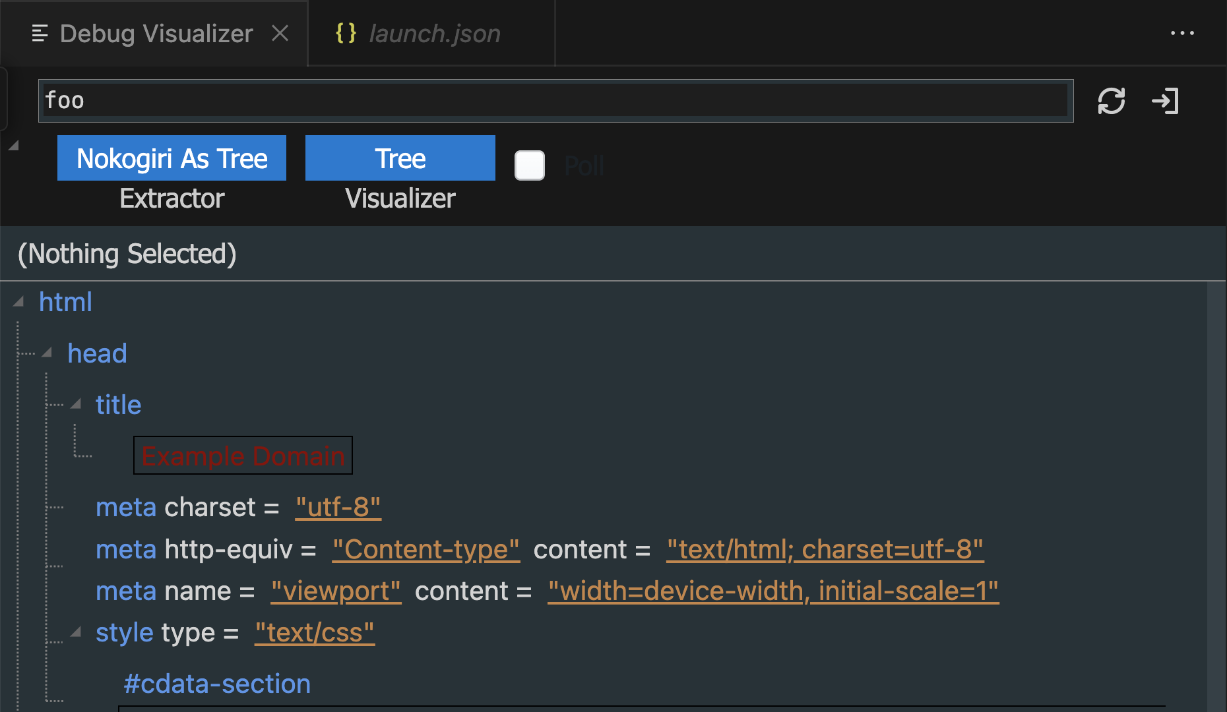Open expression in new editor pane
1227x712 pixels.
pyautogui.click(x=1165, y=100)
